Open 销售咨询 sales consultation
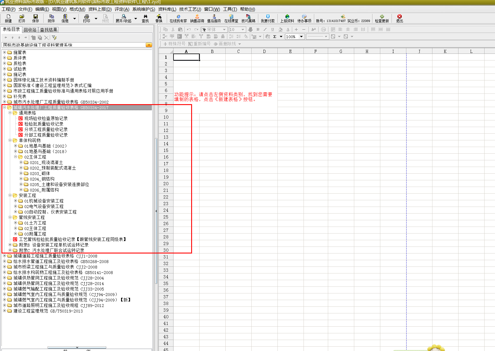The height and width of the screenshot is (351, 495). (x=197, y=18)
